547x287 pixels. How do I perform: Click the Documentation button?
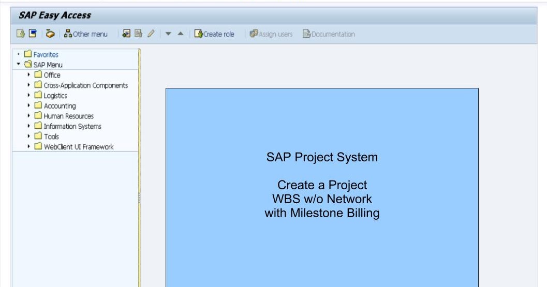click(x=329, y=34)
